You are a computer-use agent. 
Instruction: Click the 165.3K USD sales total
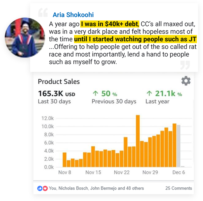click(57, 94)
